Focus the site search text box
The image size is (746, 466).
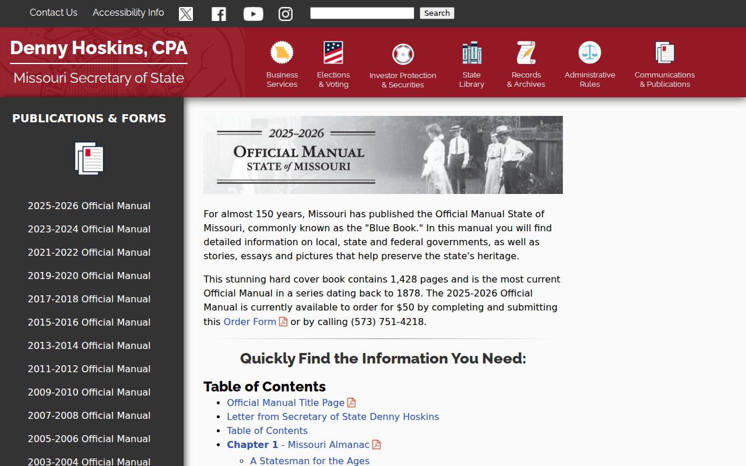pos(362,13)
